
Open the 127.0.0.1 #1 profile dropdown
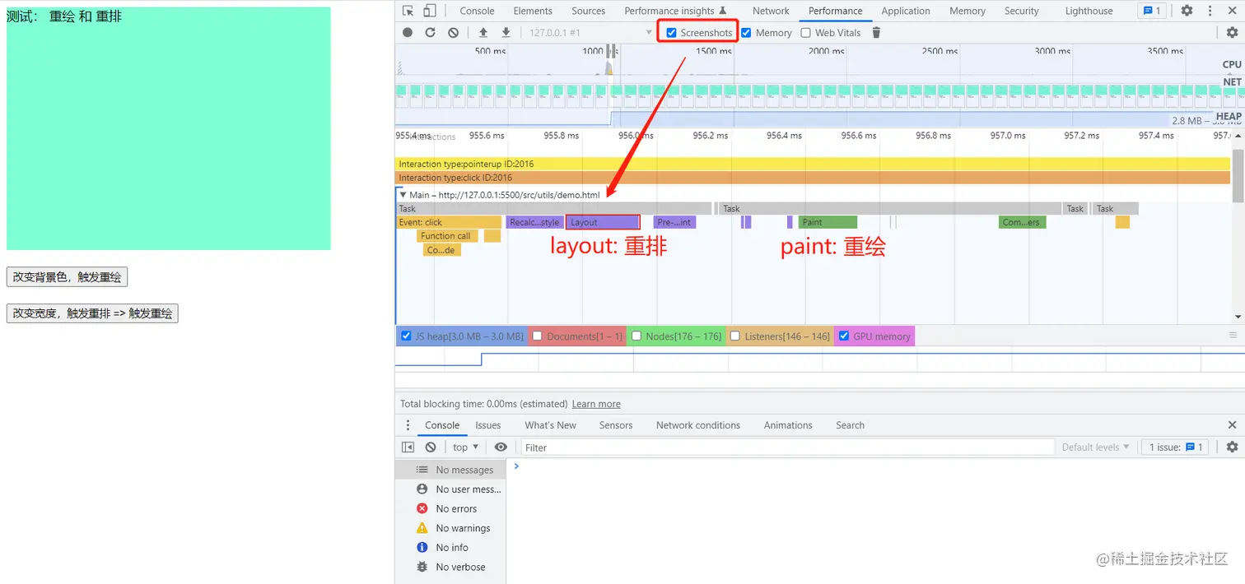[x=590, y=33]
